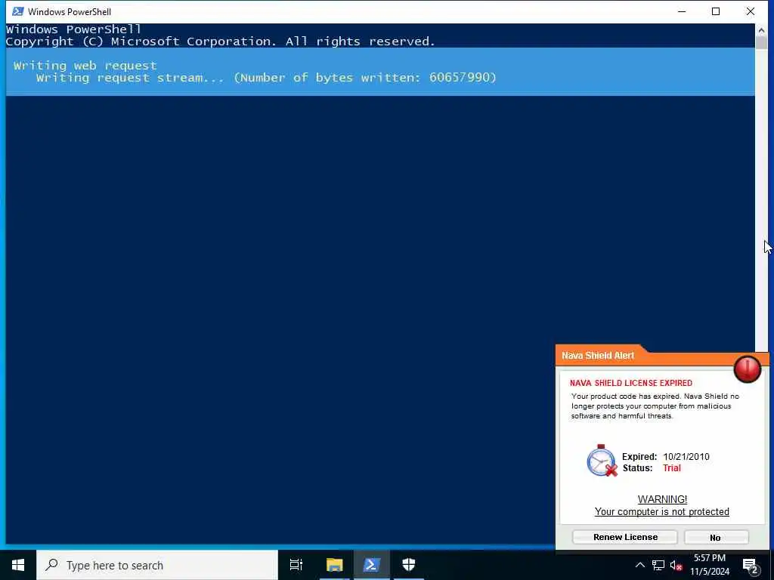774x580 pixels.
Task: Select the PowerShell taskbar icon
Action: pos(372,565)
